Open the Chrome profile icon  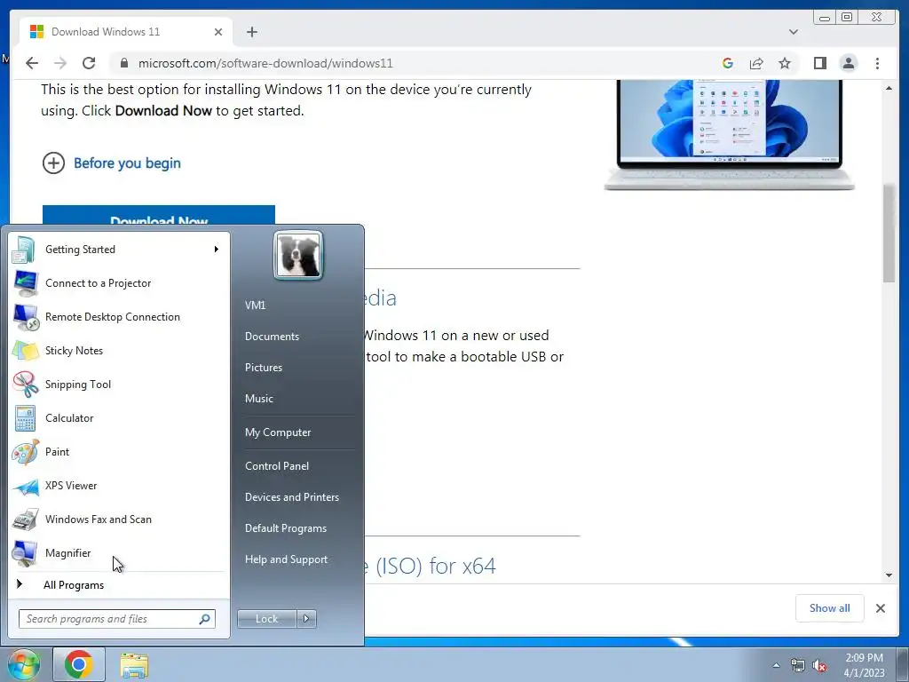click(x=848, y=63)
